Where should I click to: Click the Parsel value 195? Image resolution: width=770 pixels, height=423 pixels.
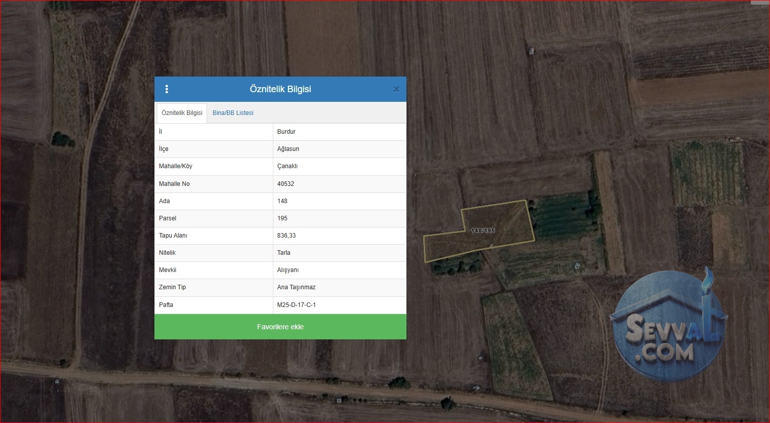tap(282, 218)
